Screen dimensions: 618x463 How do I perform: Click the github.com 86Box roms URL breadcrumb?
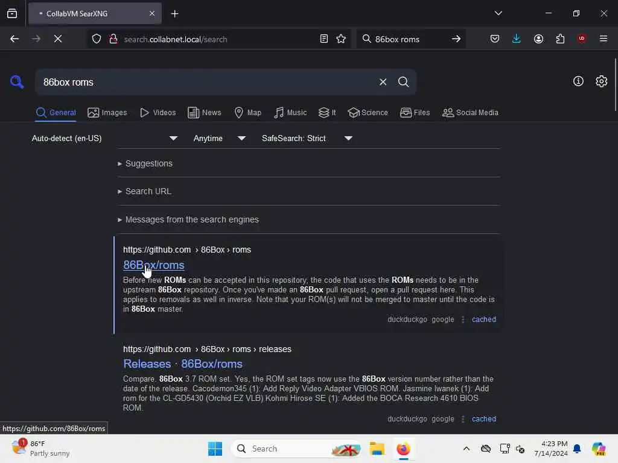(187, 250)
